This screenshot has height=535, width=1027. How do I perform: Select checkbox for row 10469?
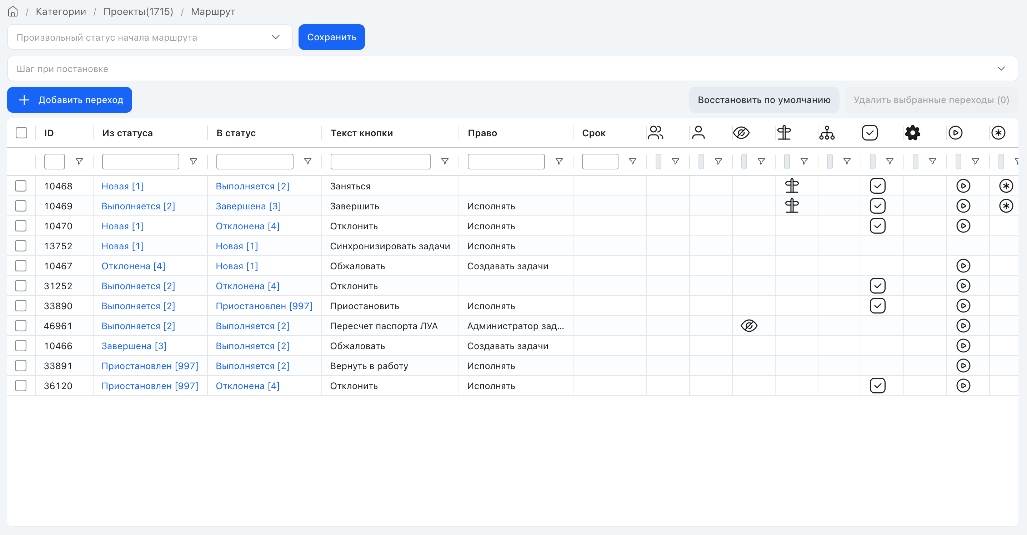click(21, 206)
